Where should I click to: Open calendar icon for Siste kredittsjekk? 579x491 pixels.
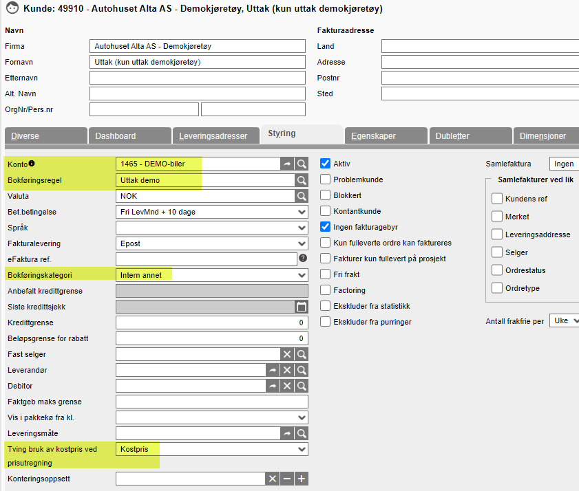(x=302, y=307)
